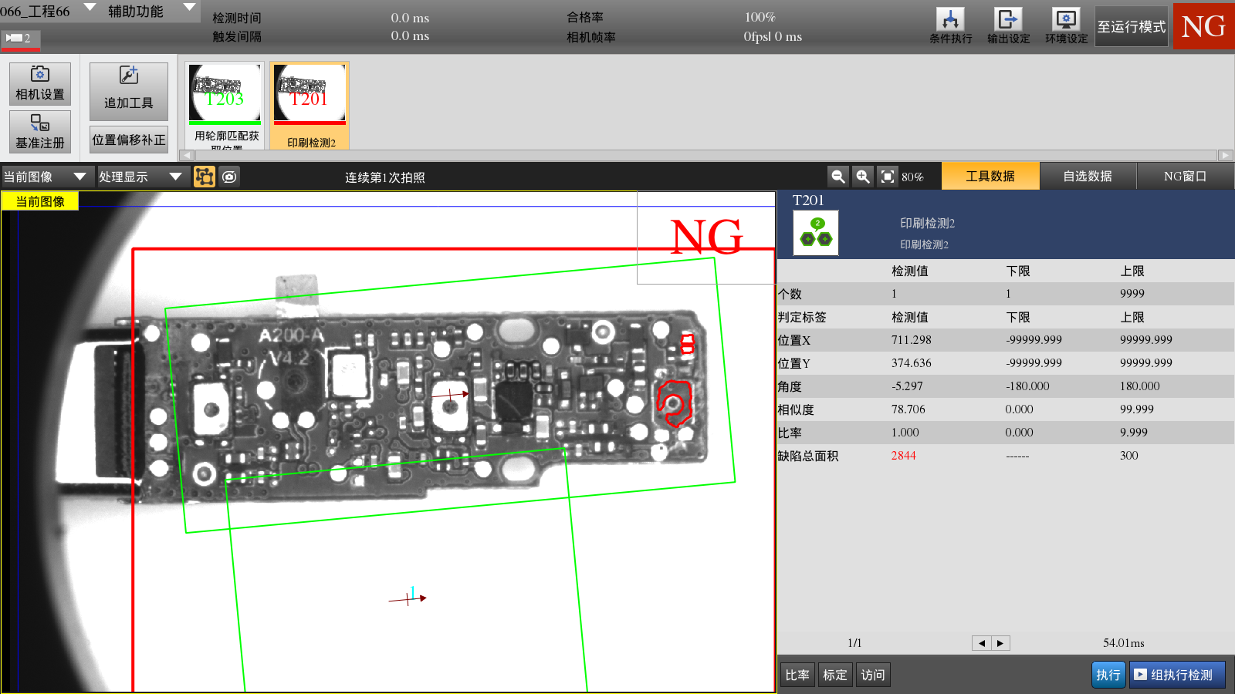Expand the 处理显示 dropdown
Screen dimensions: 1235x694
pyautogui.click(x=175, y=177)
